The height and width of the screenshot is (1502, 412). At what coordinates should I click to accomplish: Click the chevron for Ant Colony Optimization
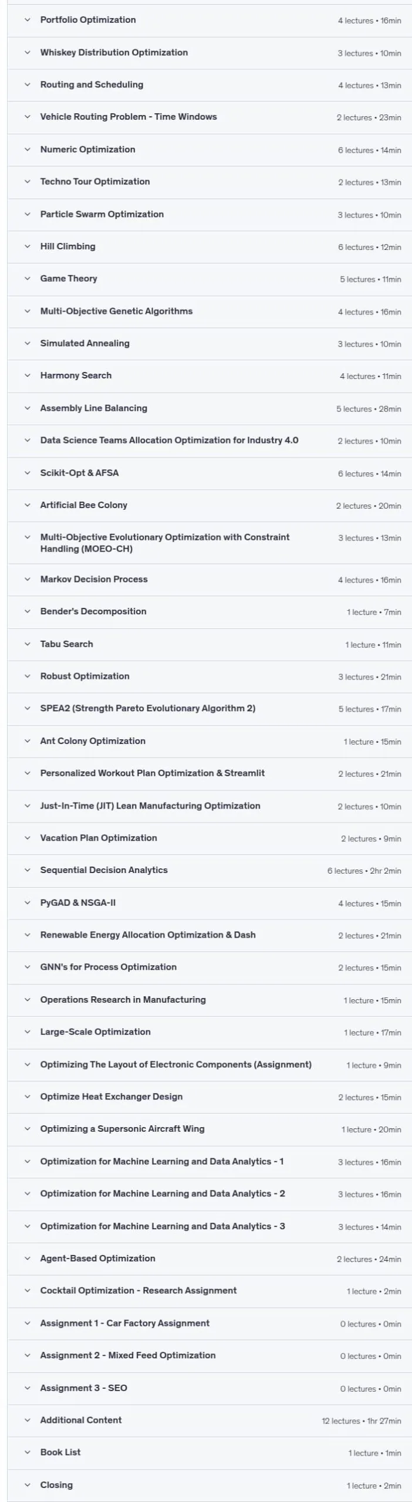tap(27, 741)
